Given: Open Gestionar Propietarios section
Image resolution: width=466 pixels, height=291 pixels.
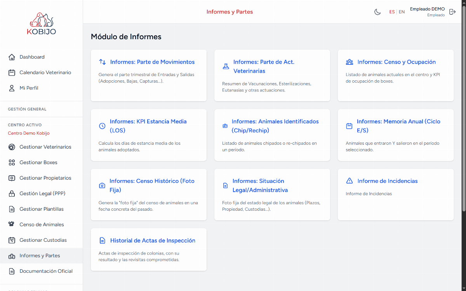Looking at the screenshot, I should click(41, 178).
